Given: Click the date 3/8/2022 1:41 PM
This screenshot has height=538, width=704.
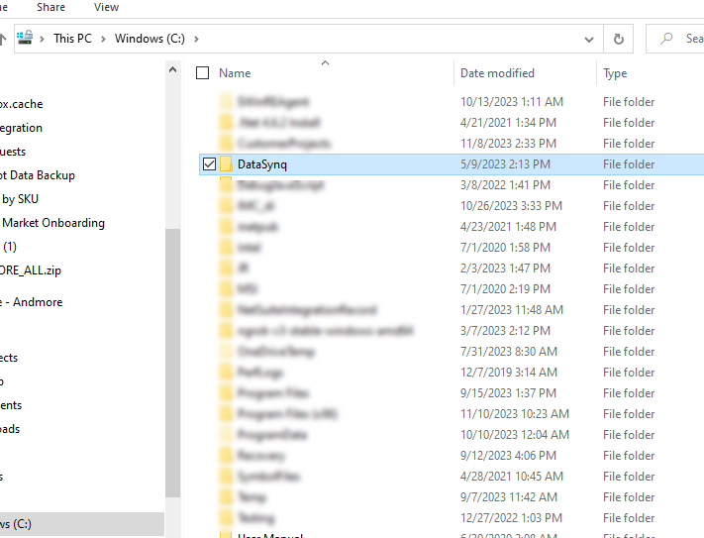Looking at the screenshot, I should click(505, 185).
